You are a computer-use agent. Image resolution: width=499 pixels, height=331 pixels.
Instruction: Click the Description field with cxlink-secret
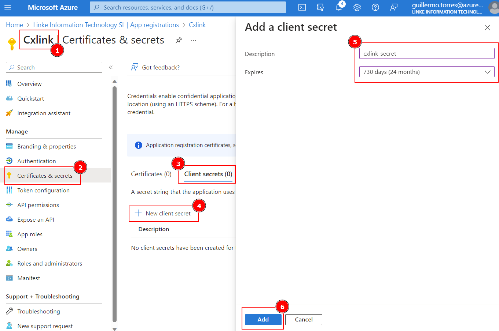[427, 53]
